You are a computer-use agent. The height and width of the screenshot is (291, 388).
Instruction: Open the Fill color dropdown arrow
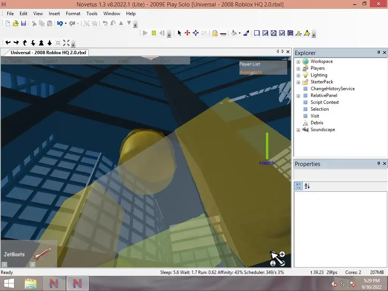pos(239,33)
